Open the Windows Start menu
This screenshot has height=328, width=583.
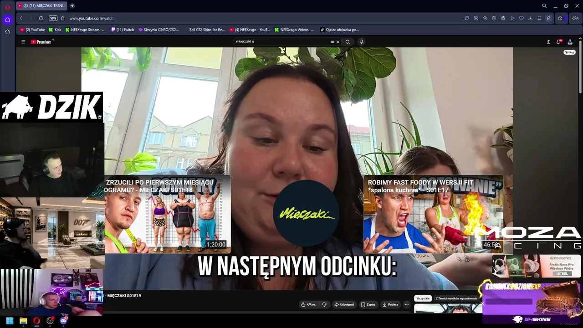point(10,321)
